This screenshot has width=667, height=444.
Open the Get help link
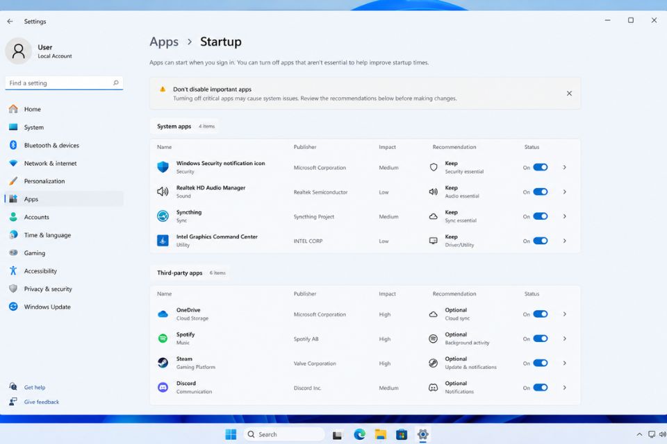click(x=35, y=387)
